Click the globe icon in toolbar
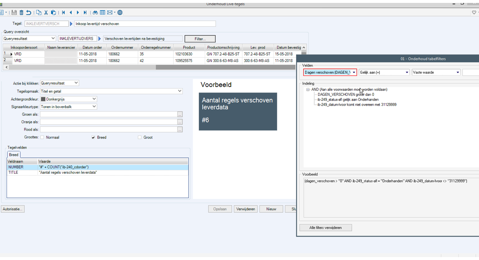 coord(120,13)
